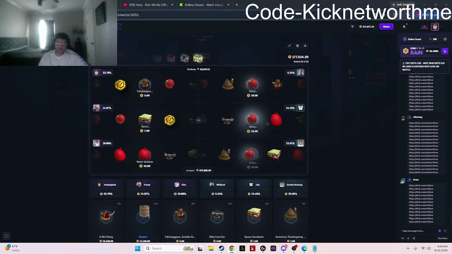
Task: Copy the battle link icon
Action: 289,46
